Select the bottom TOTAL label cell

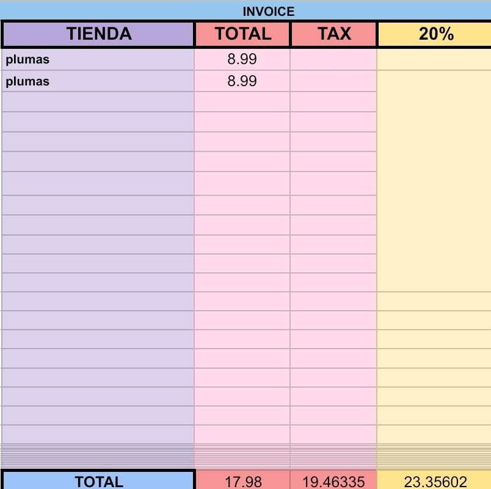click(99, 480)
